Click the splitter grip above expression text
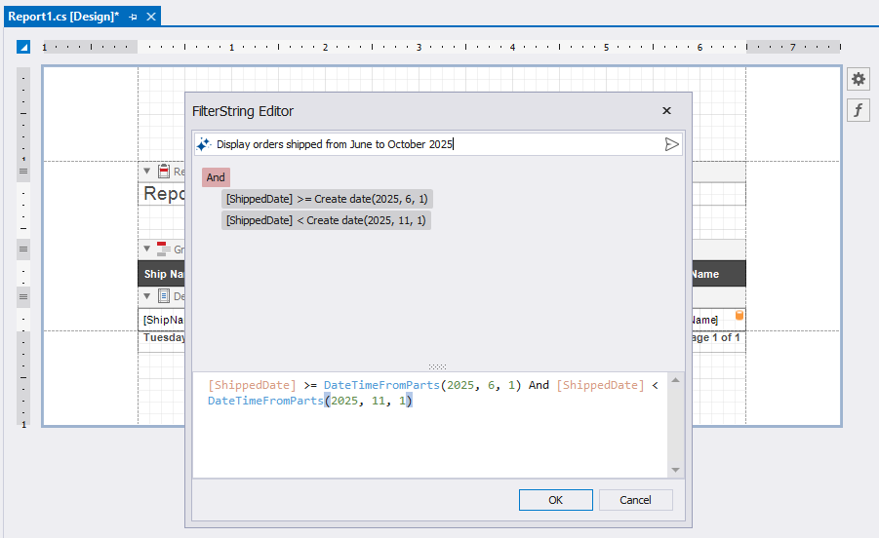Viewport: 879px width, 538px height. (x=437, y=366)
